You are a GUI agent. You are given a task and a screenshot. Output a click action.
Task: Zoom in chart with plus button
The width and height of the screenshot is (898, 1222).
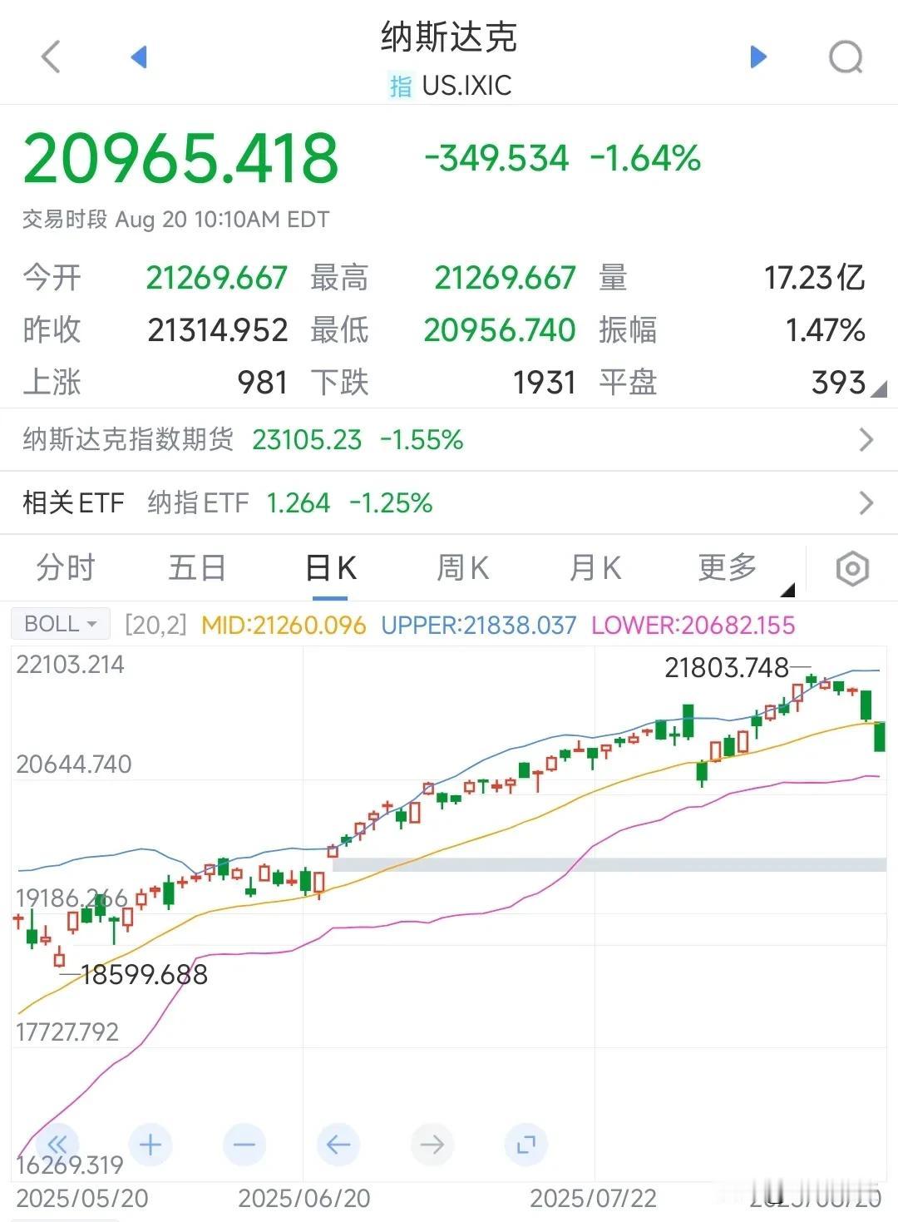pos(150,1145)
